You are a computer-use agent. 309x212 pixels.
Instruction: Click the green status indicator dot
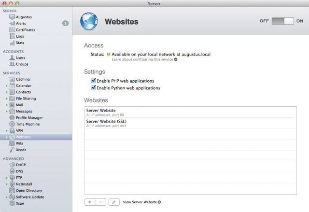108,55
